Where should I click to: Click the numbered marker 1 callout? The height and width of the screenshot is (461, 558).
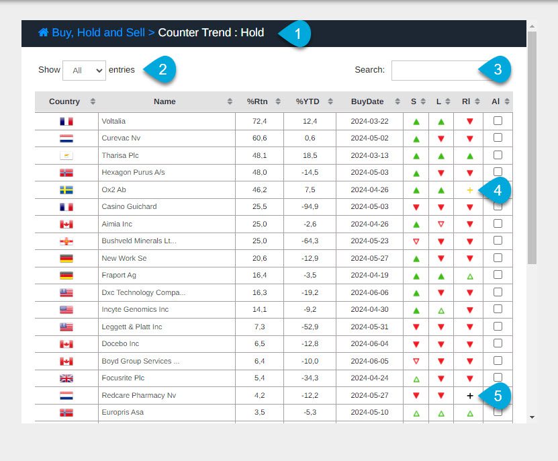click(296, 34)
